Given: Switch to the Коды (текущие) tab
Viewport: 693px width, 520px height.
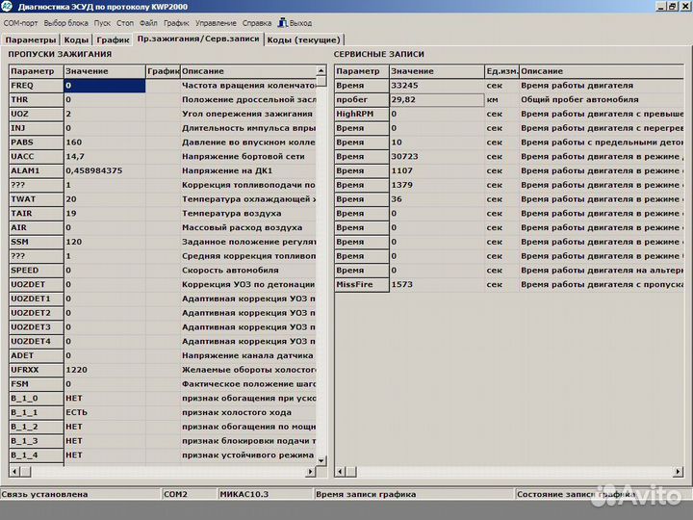Looking at the screenshot, I should point(303,40).
